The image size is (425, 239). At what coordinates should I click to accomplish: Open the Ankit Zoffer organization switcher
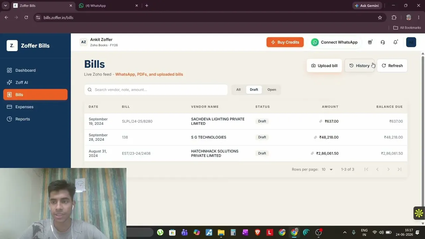point(99,42)
